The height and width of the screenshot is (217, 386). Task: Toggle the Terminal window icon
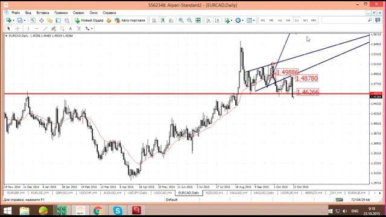coord(58,20)
